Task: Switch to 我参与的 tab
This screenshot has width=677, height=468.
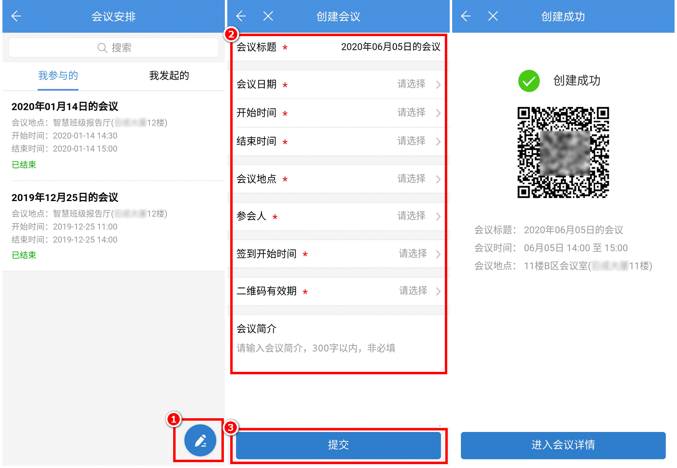Action: point(58,76)
